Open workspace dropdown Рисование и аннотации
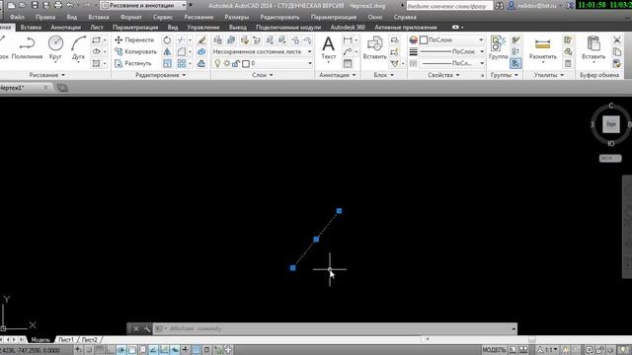Screen dimensions: 632x355 coord(143,5)
